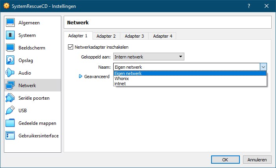Click the Gedeelde mappen folder icon

click(11, 123)
